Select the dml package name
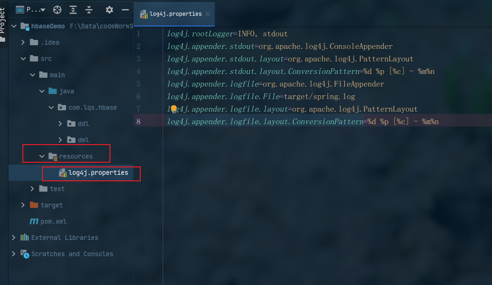492x285 pixels. click(83, 140)
